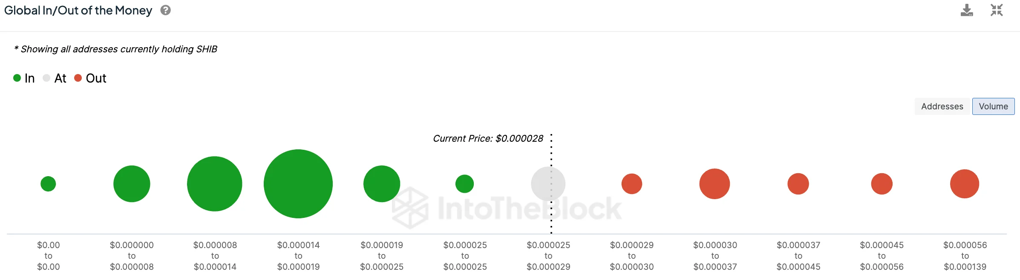Click the red Out legend dot
This screenshot has width=1020, height=280.
click(x=78, y=78)
